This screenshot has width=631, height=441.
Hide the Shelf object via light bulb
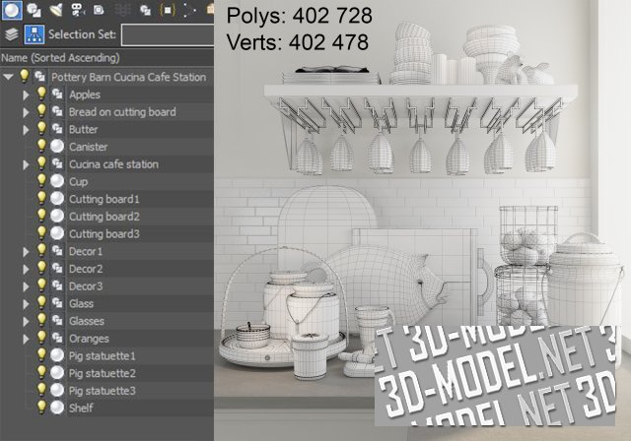click(41, 408)
